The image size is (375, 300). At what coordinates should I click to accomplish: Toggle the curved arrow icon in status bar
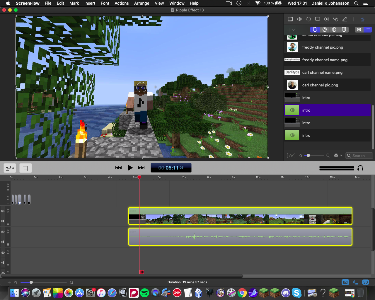point(356,282)
